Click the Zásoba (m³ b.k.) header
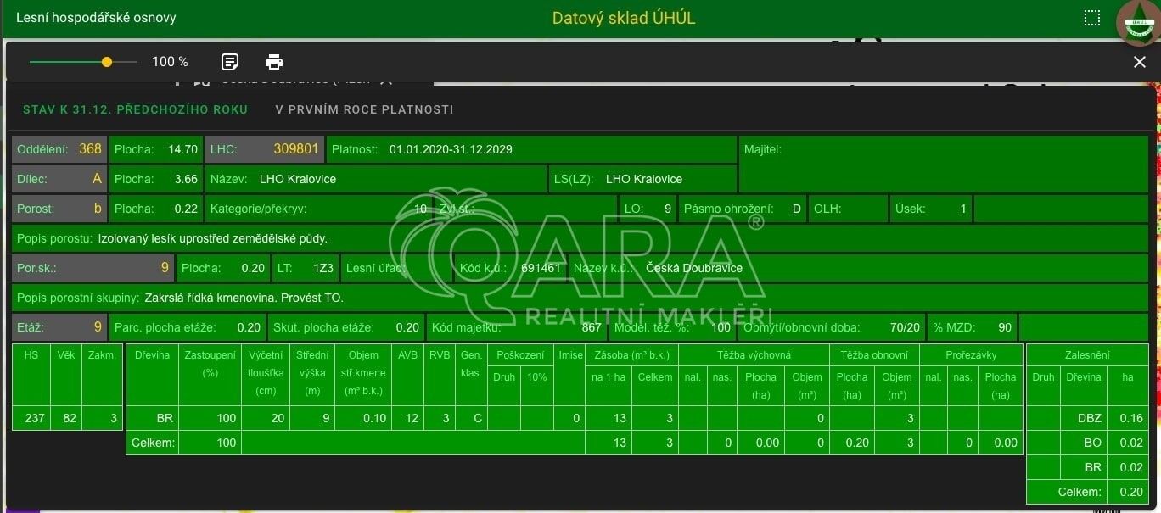 632,355
